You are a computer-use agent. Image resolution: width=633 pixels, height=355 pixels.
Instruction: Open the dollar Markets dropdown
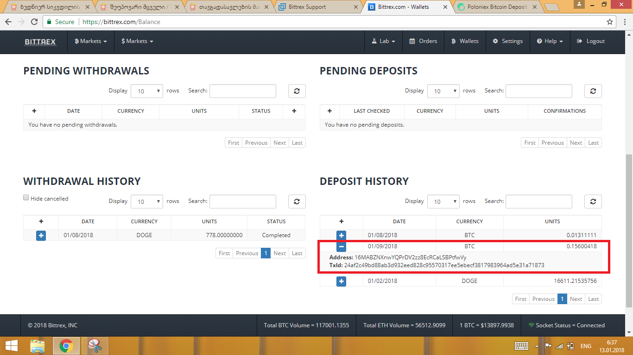coord(137,41)
